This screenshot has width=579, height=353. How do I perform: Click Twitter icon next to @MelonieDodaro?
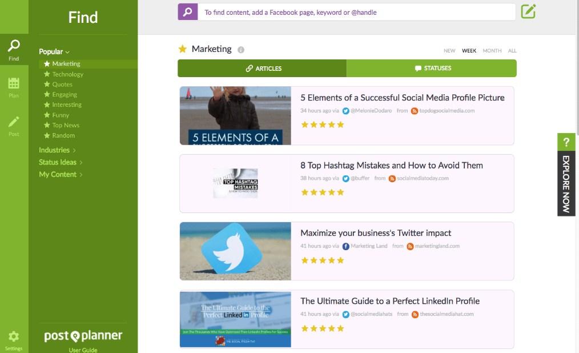(345, 111)
